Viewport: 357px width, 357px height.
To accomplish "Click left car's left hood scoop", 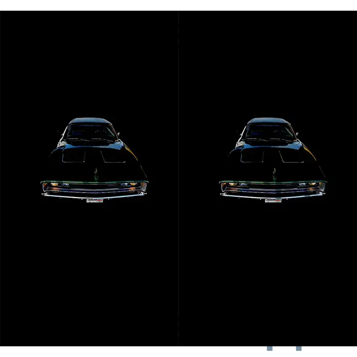I will pyautogui.click(x=74, y=156).
